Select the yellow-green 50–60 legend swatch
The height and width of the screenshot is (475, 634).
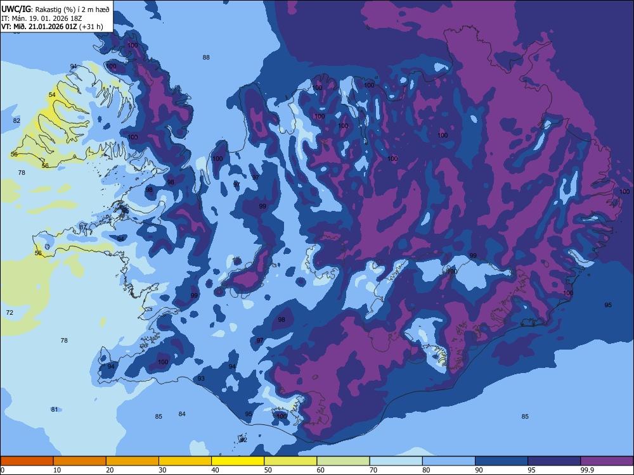click(x=290, y=461)
